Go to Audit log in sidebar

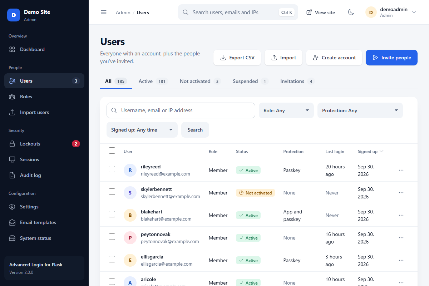tap(44, 175)
